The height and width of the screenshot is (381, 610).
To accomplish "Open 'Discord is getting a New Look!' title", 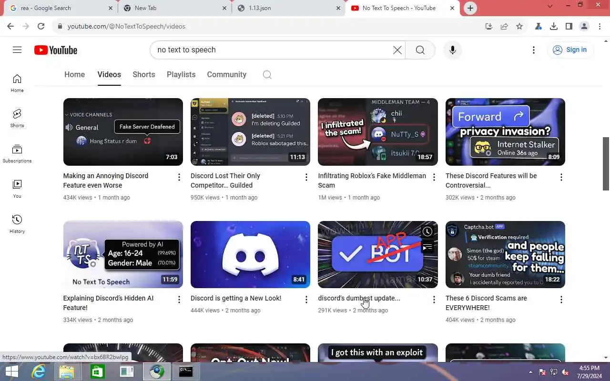I will pos(236,298).
